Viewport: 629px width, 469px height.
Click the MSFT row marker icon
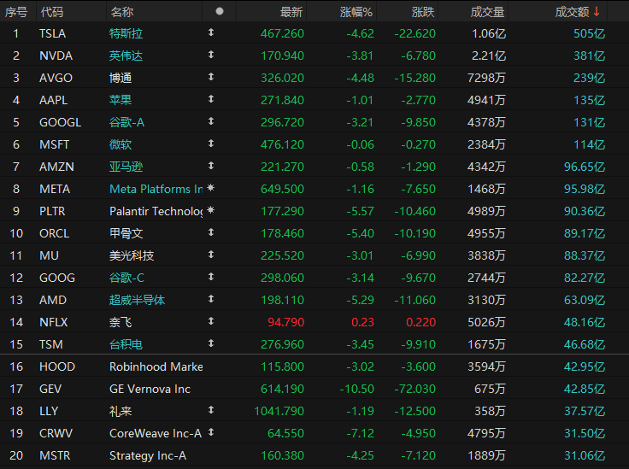(x=211, y=144)
